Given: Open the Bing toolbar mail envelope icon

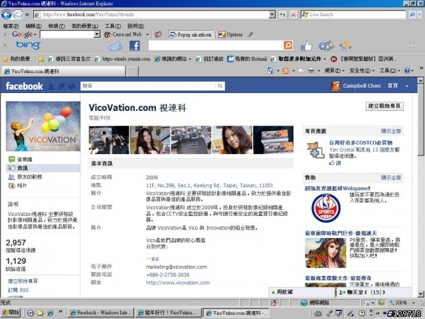Looking at the screenshot, I should (x=115, y=46).
